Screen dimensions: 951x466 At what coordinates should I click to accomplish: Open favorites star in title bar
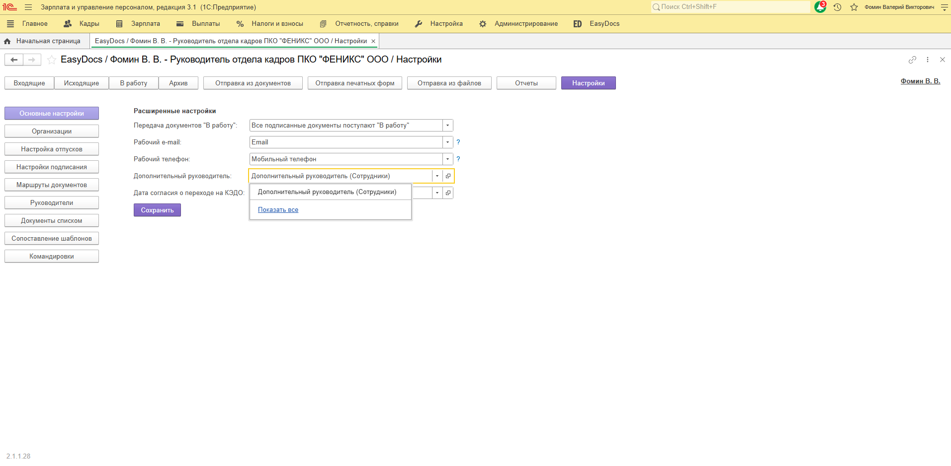(x=854, y=7)
